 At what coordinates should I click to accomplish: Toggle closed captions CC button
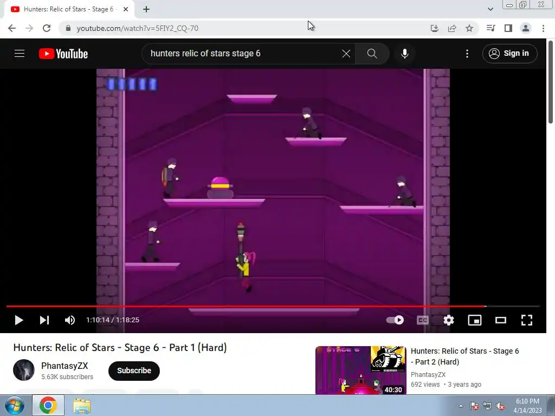click(423, 320)
